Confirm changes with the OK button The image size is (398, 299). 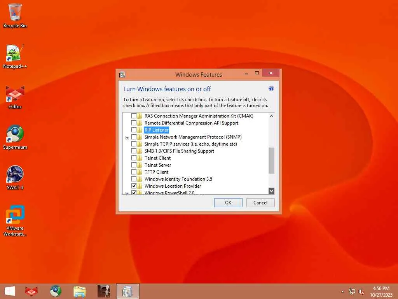click(228, 202)
